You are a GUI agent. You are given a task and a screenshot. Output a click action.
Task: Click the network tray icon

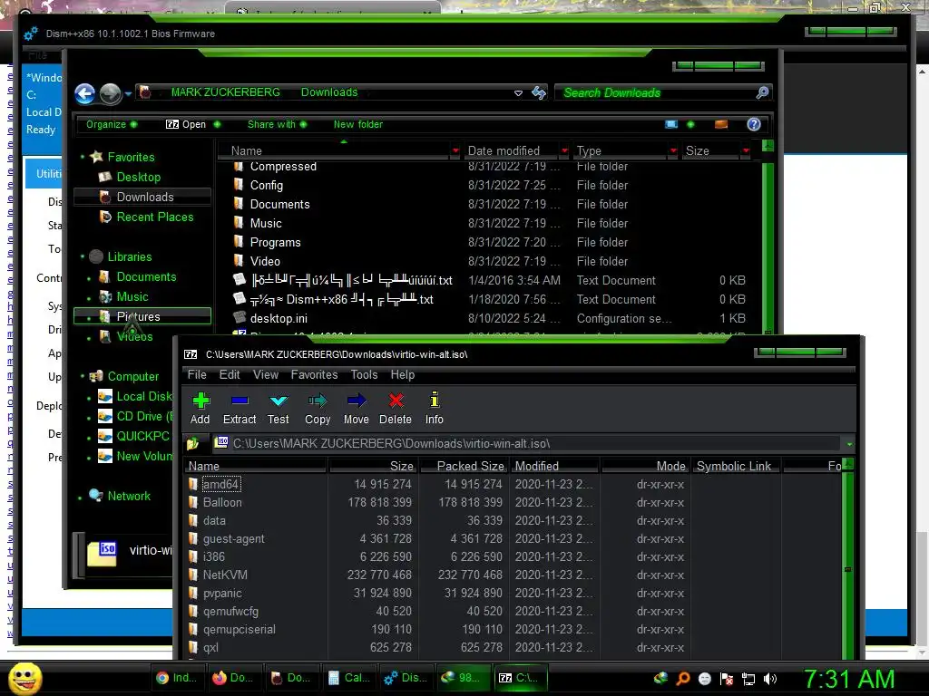tap(748, 679)
